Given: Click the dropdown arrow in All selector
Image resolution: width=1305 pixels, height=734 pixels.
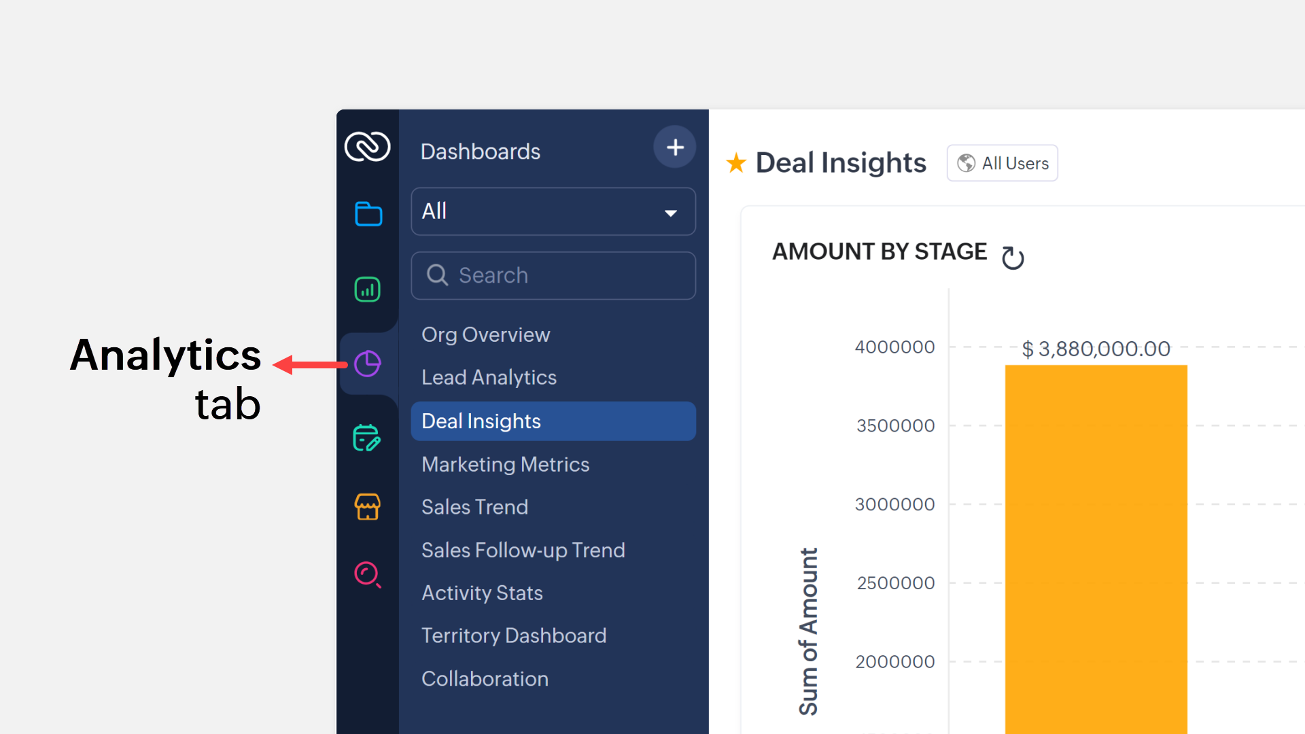Looking at the screenshot, I should (x=671, y=213).
